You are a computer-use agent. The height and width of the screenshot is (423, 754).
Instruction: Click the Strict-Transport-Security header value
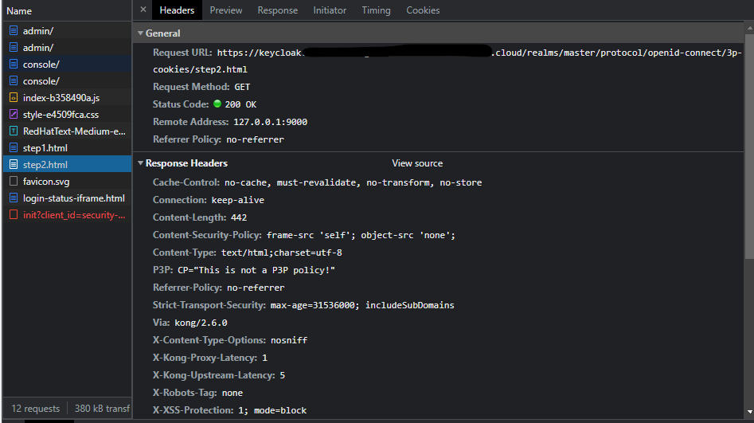(x=362, y=305)
